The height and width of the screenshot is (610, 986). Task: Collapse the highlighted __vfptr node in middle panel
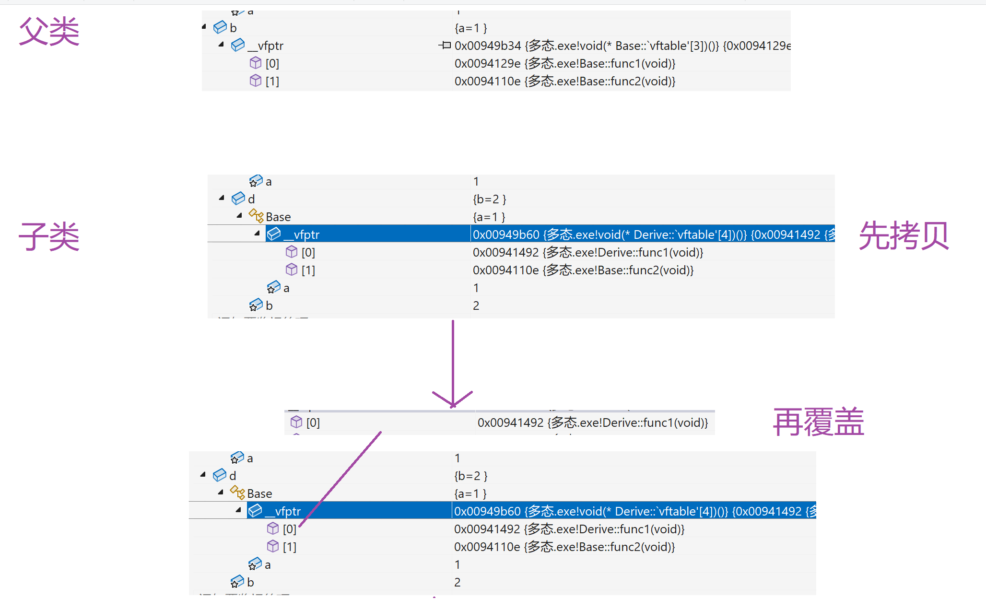[257, 233]
